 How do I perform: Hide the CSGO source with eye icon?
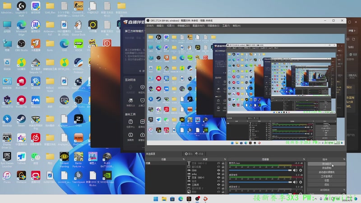coord(219,171)
